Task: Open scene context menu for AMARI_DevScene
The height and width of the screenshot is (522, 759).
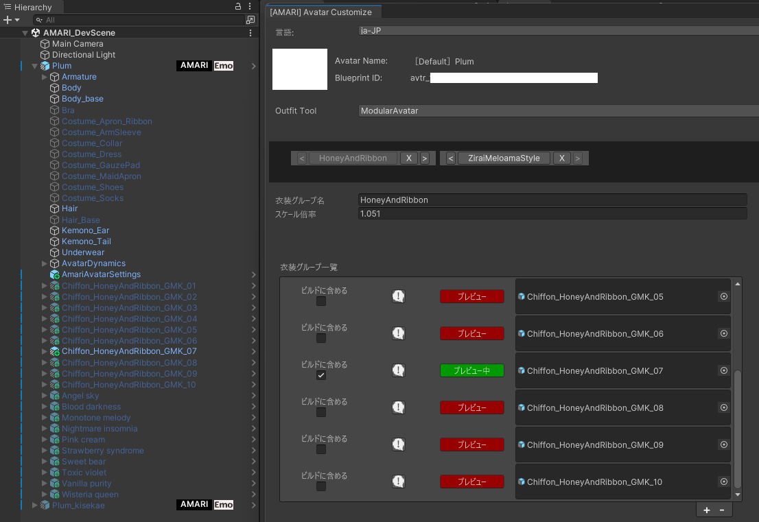Action: coord(250,33)
